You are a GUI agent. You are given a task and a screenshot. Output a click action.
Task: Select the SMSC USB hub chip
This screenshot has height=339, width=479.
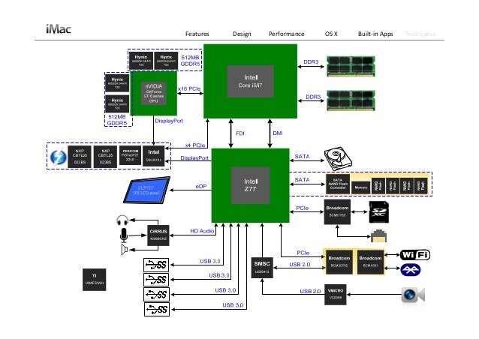click(x=262, y=268)
